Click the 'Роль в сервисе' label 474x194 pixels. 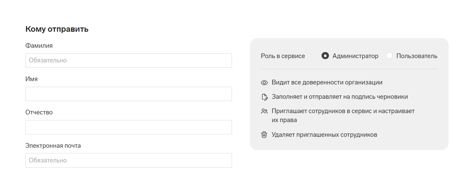coord(283,56)
